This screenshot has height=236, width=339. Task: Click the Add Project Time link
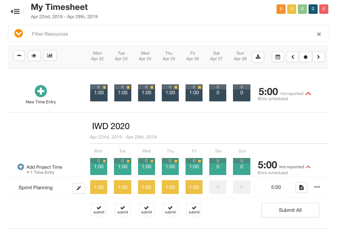pyautogui.click(x=44, y=167)
